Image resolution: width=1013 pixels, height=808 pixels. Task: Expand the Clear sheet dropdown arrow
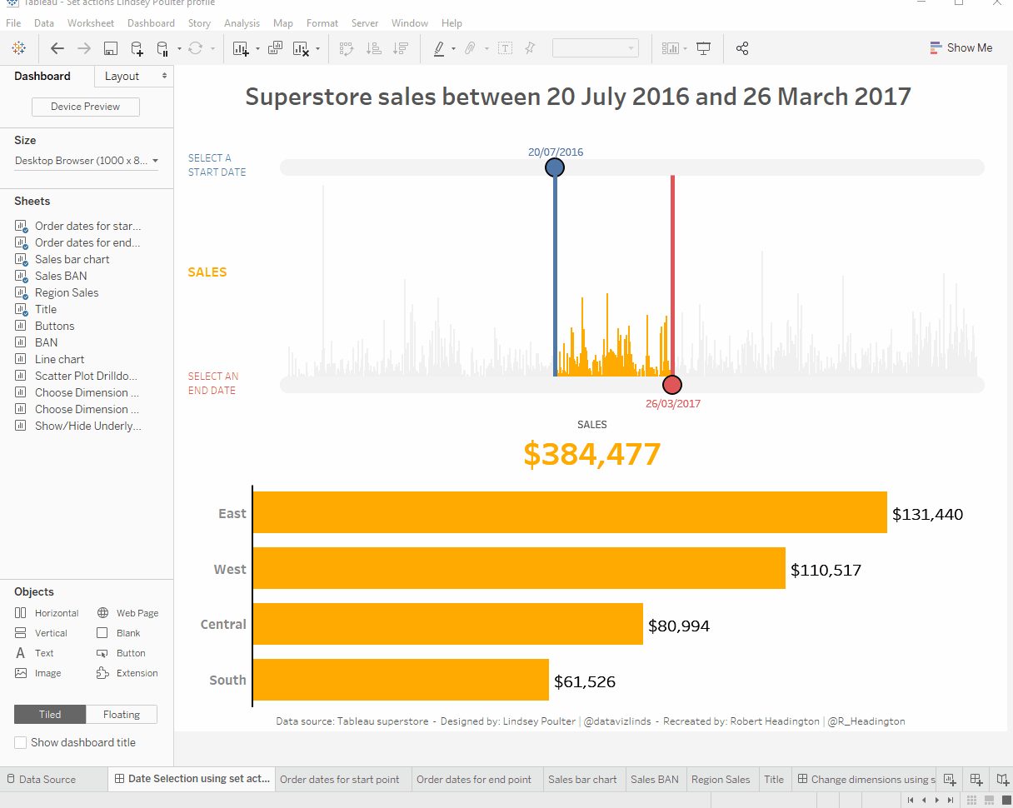pos(317,48)
